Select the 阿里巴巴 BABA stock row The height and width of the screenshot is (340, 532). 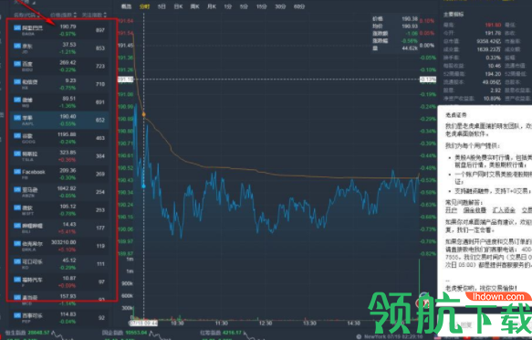pyautogui.click(x=59, y=30)
